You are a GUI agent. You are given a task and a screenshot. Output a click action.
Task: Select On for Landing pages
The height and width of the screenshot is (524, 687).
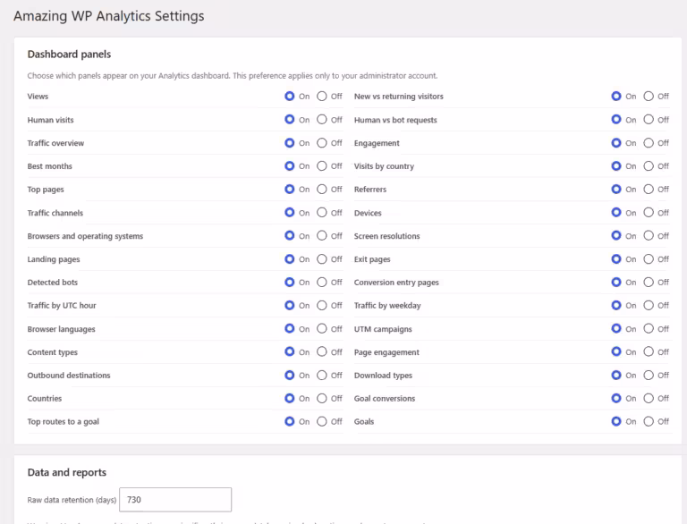(x=290, y=259)
